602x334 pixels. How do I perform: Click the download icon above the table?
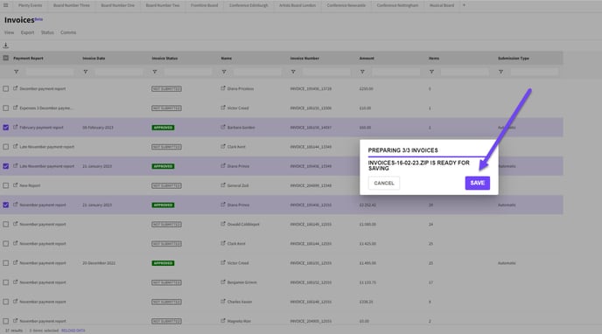click(x=6, y=45)
